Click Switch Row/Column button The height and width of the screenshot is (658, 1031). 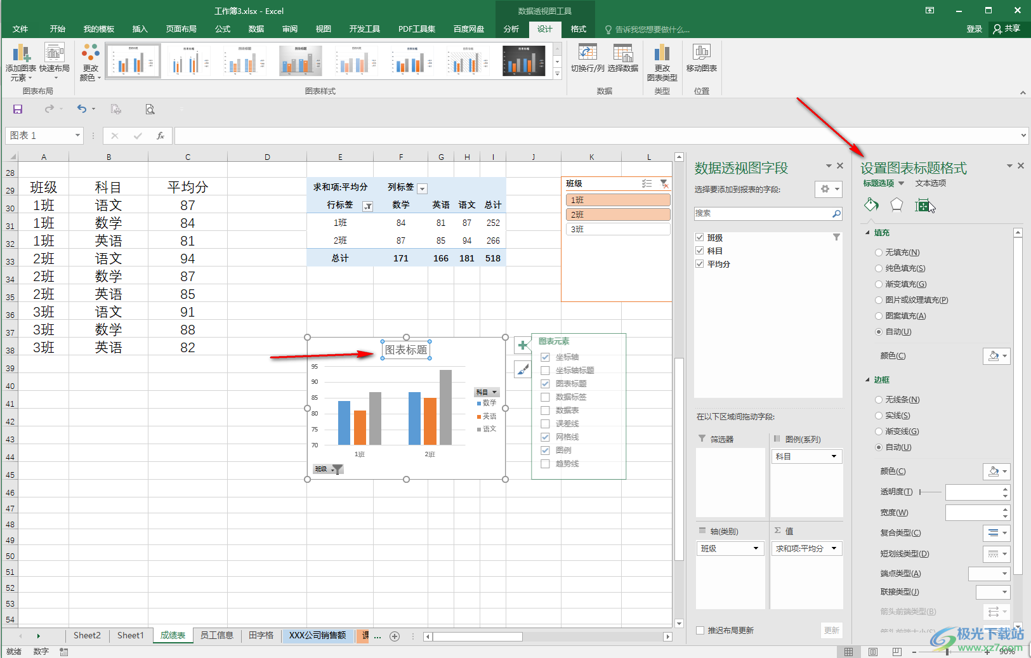pyautogui.click(x=588, y=58)
